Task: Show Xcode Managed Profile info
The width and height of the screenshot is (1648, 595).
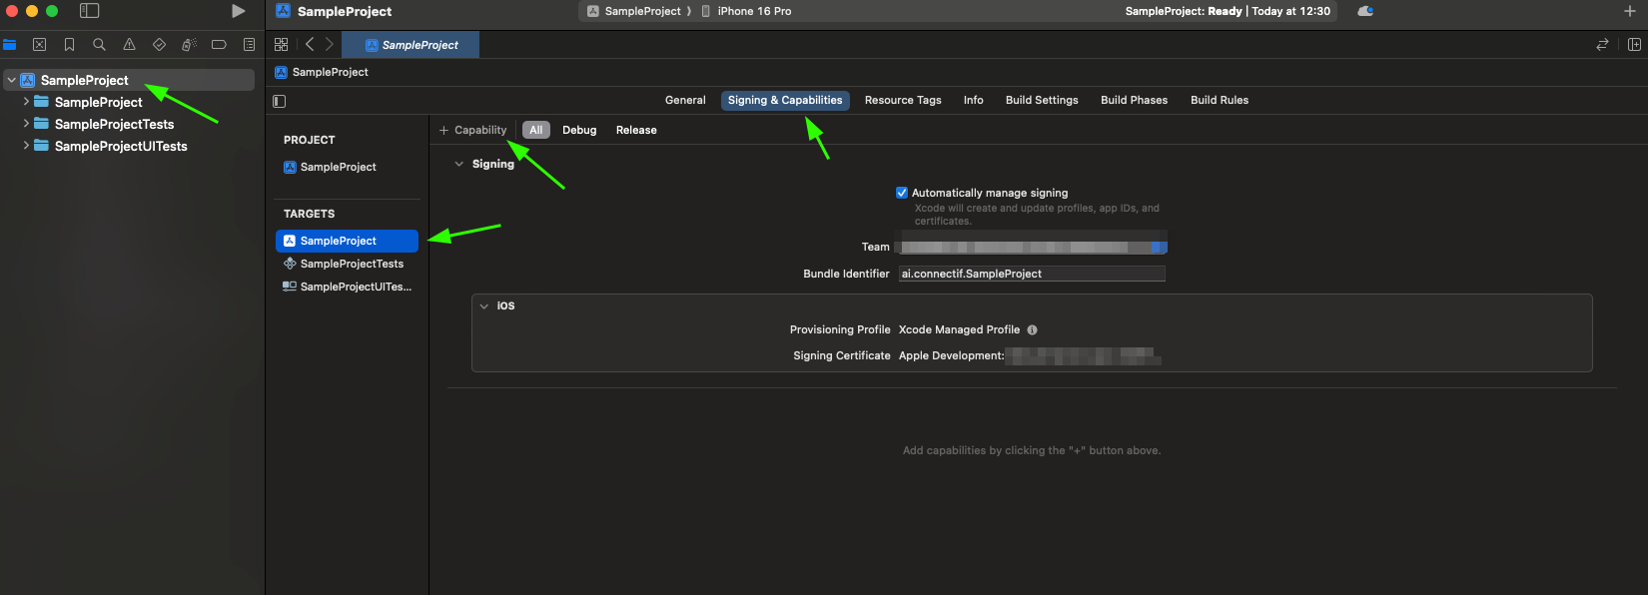Action: tap(1033, 329)
